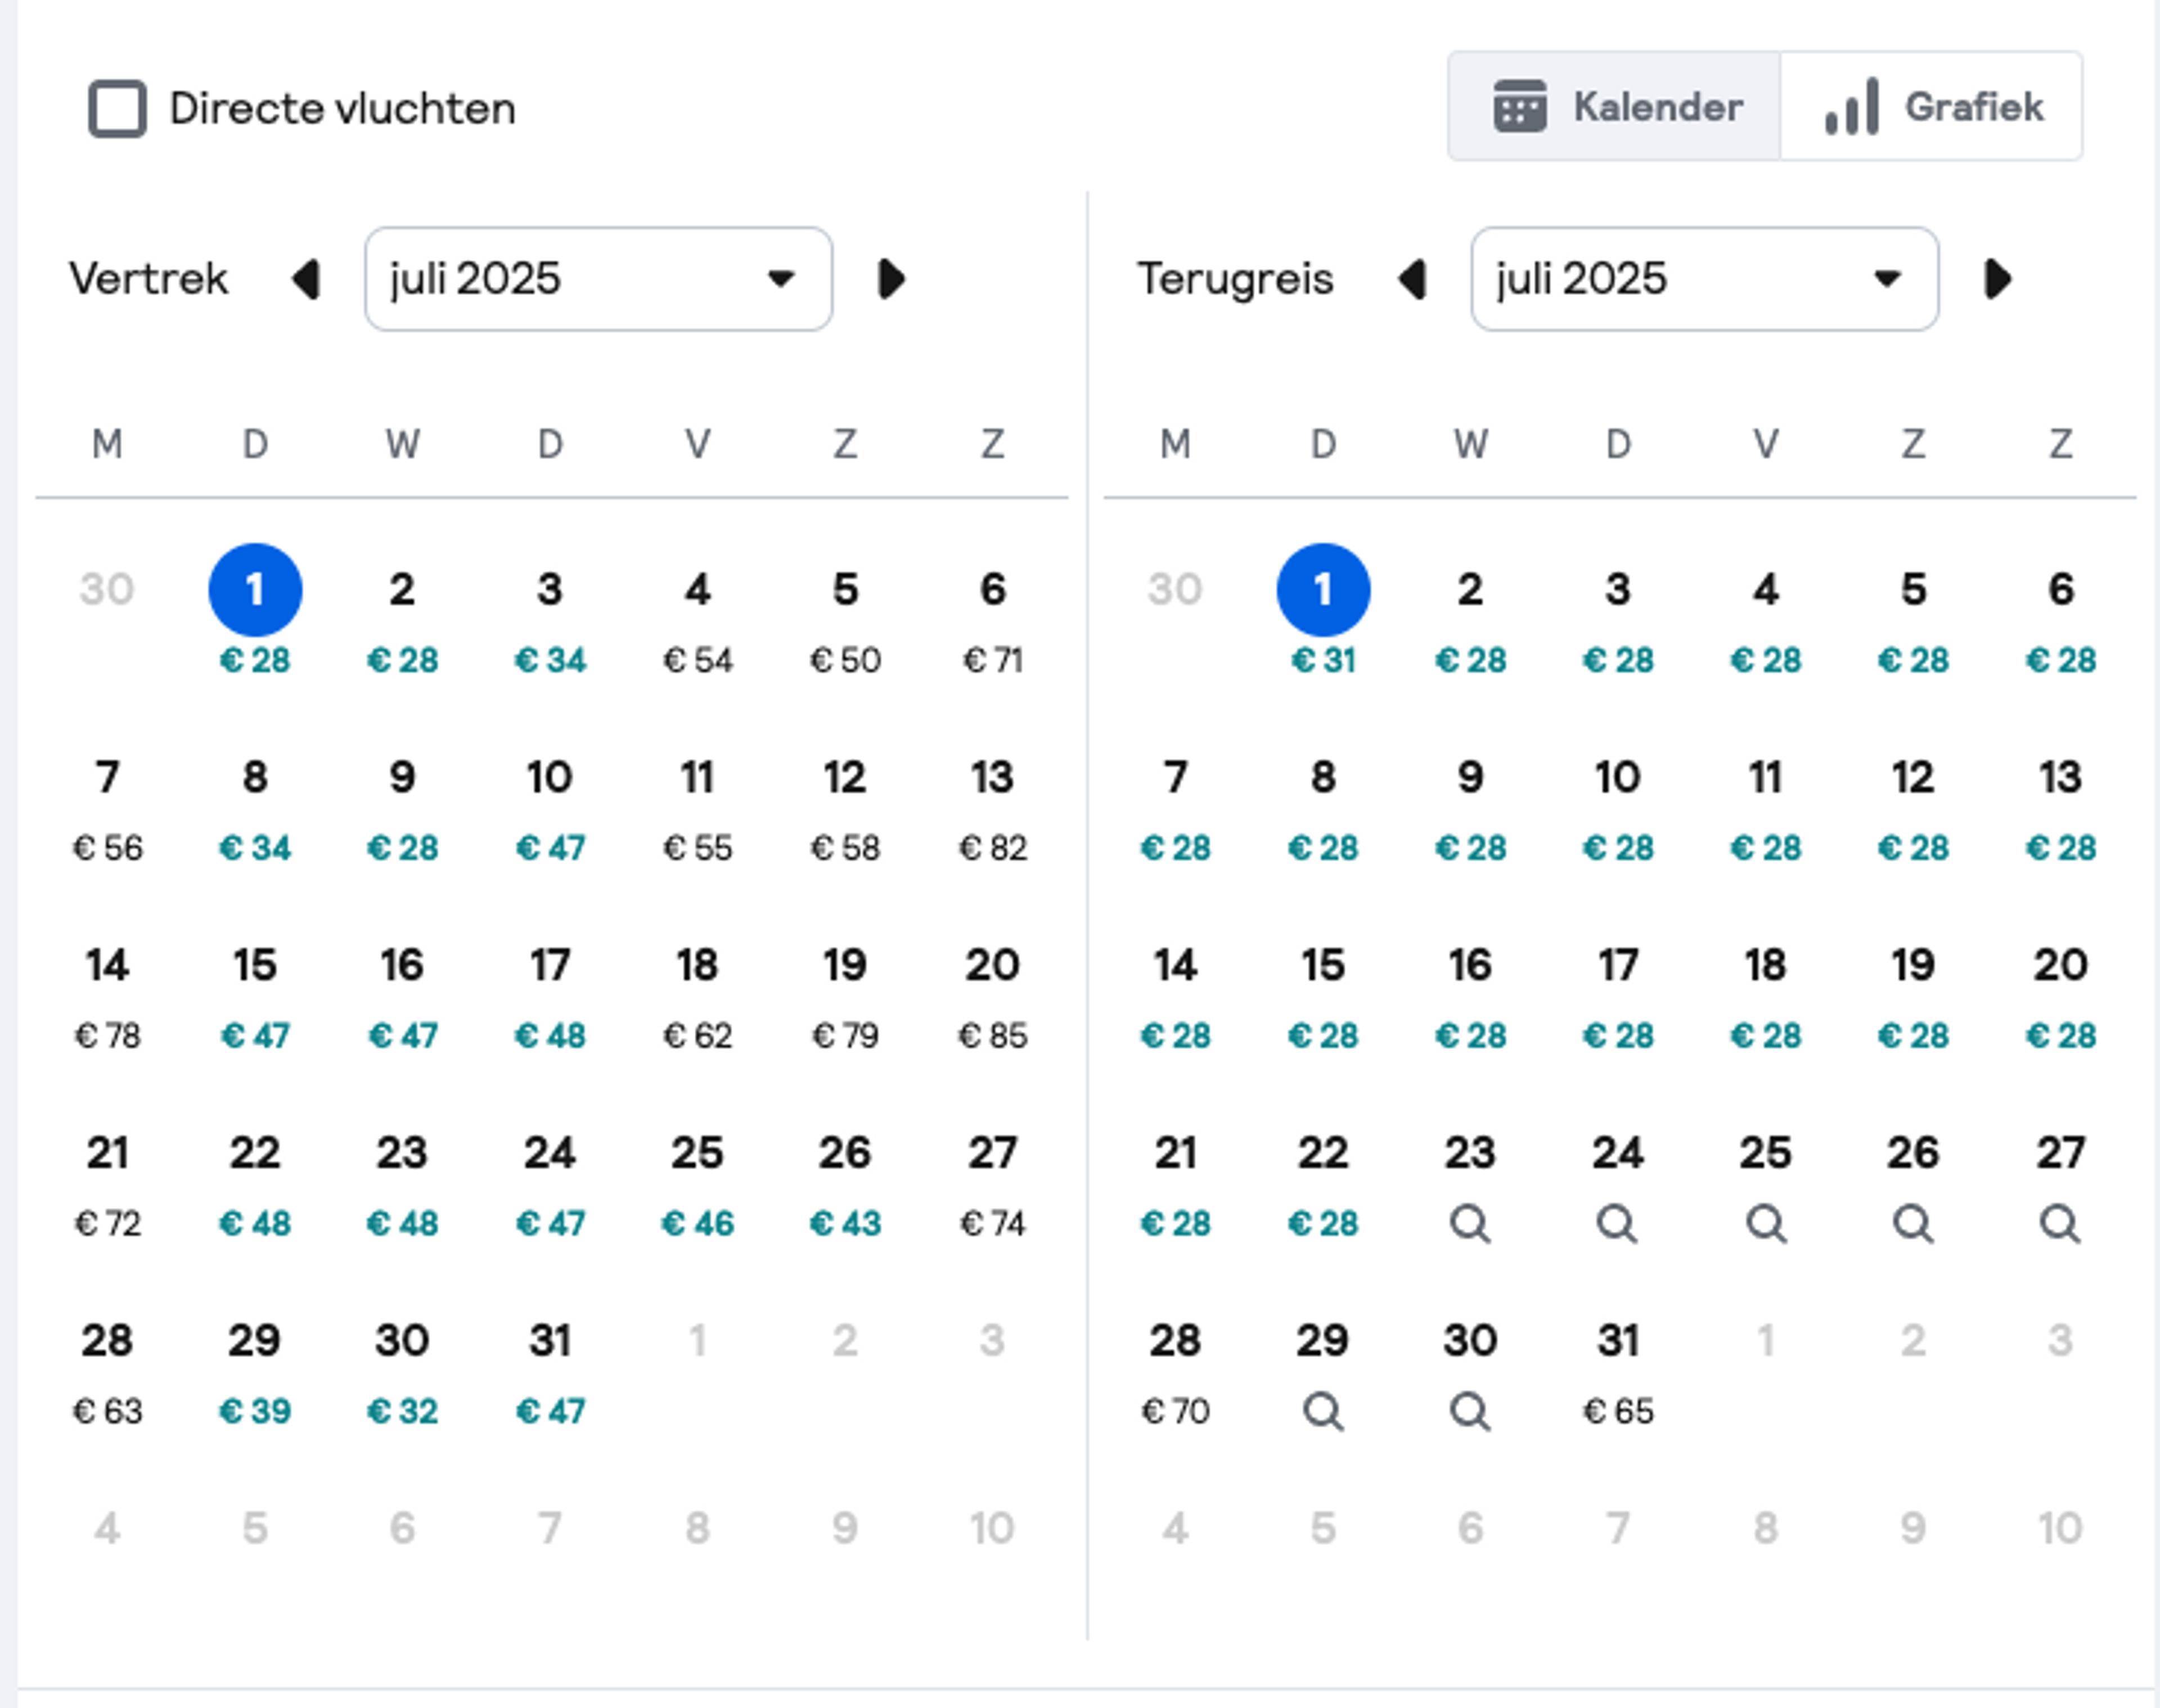The image size is (2160, 1708).
Task: Switch to the Grafiek view tab
Action: [1931, 106]
